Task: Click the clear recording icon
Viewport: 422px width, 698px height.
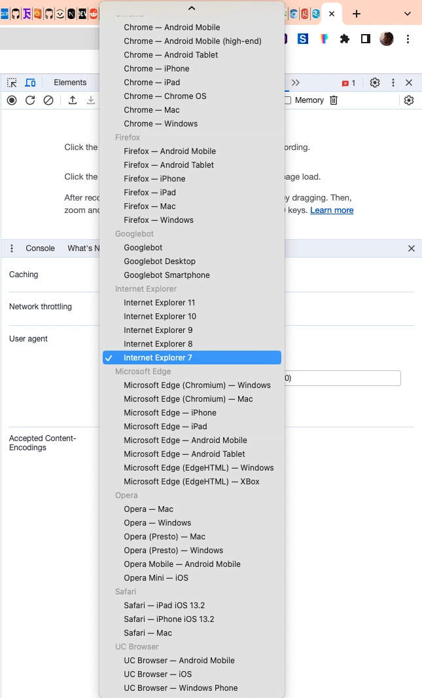Action: (x=48, y=101)
